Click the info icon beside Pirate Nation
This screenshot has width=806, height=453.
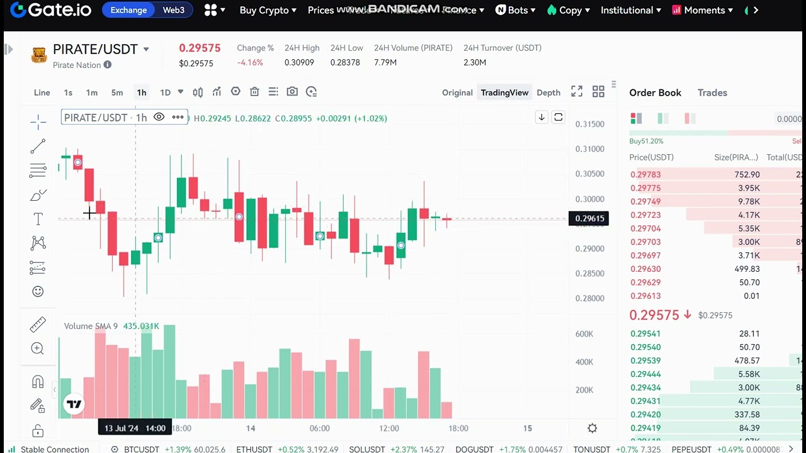pyautogui.click(x=108, y=65)
